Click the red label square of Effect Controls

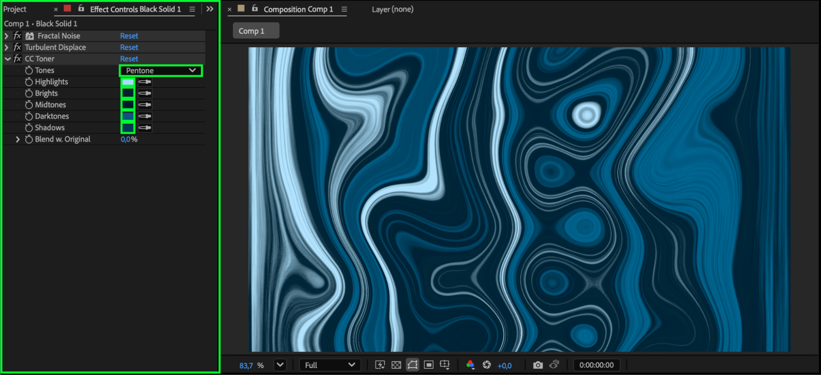click(68, 8)
